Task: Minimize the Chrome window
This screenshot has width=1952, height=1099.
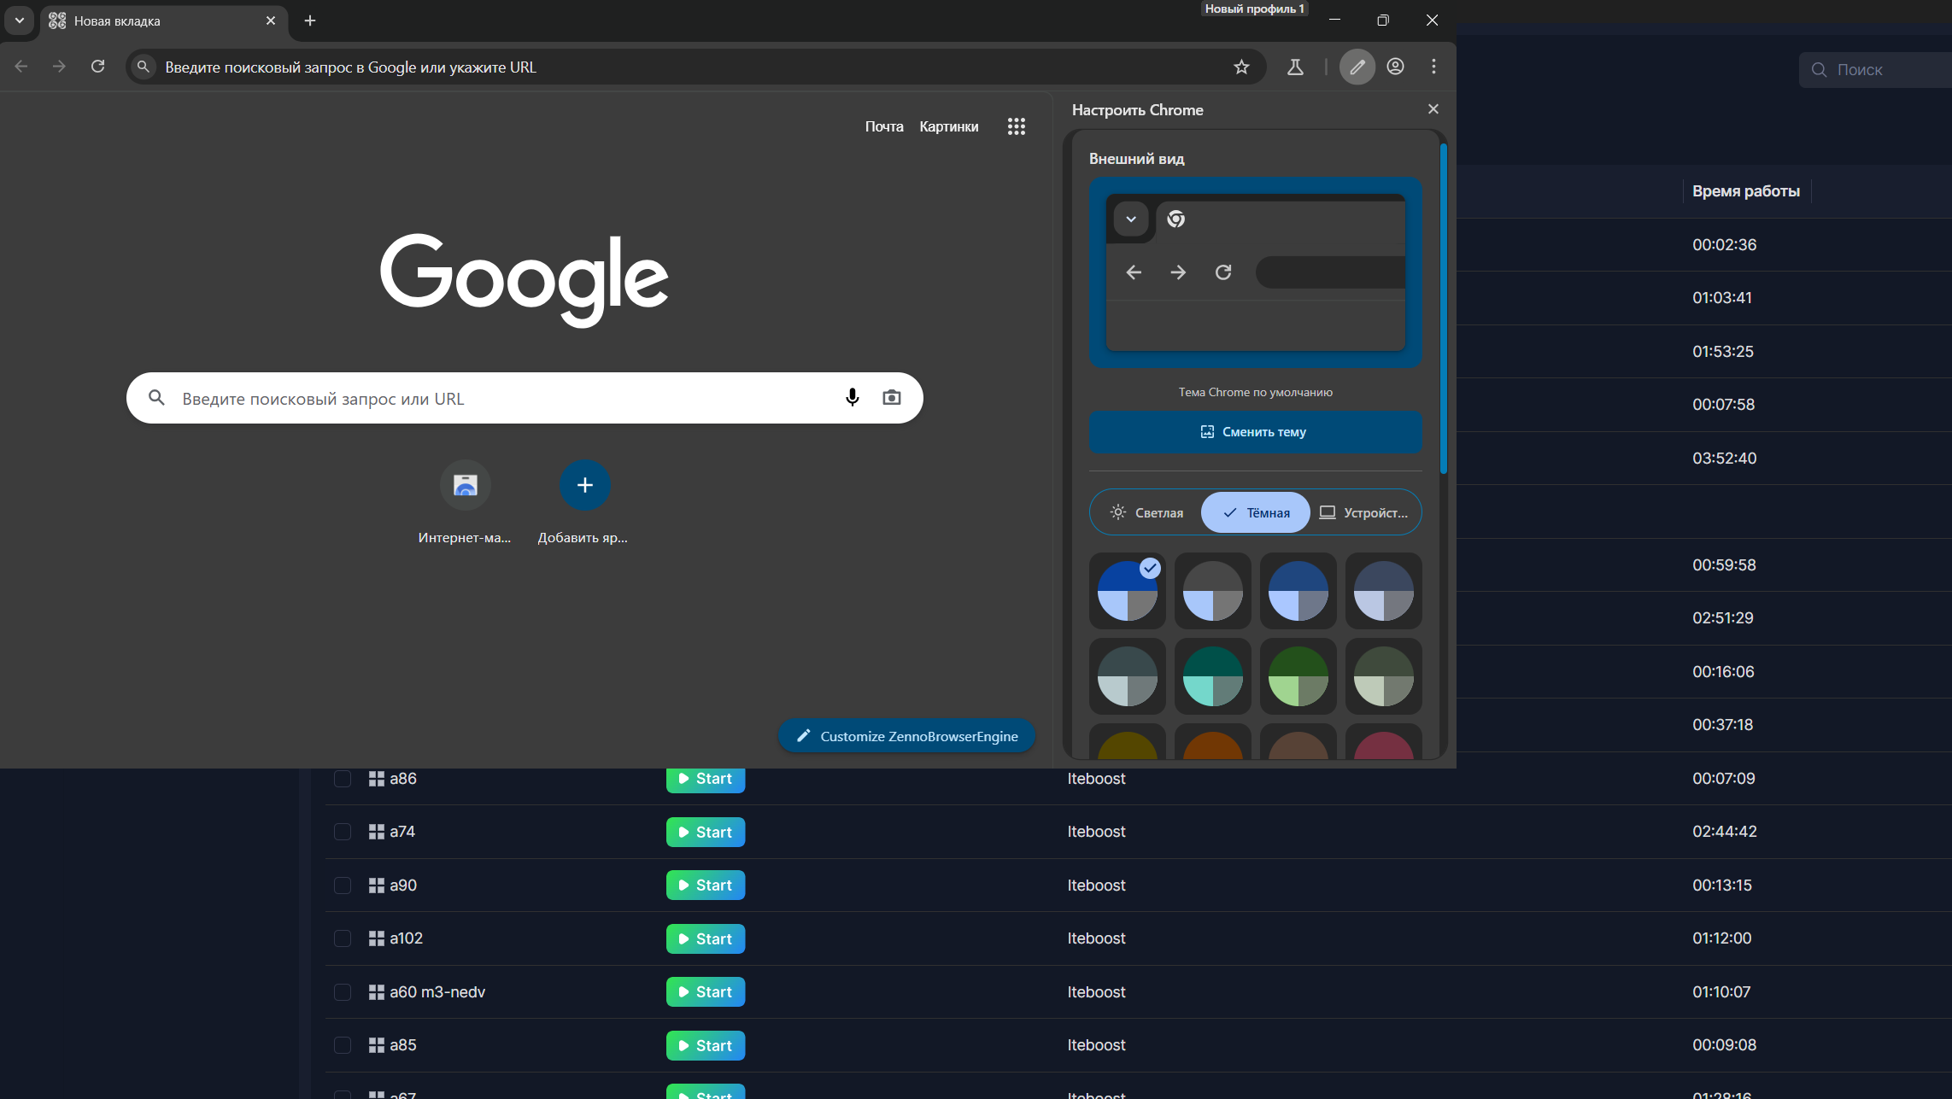Action: tap(1334, 20)
